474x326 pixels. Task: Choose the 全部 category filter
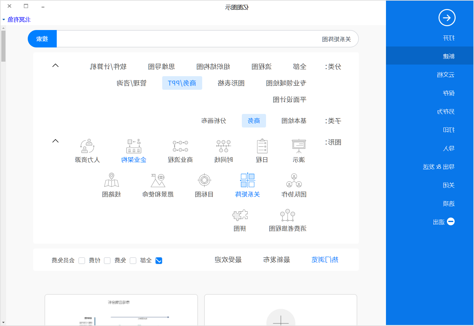click(x=300, y=66)
